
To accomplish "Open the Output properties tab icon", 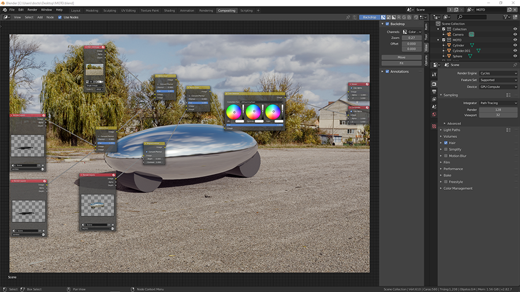I will point(434,91).
